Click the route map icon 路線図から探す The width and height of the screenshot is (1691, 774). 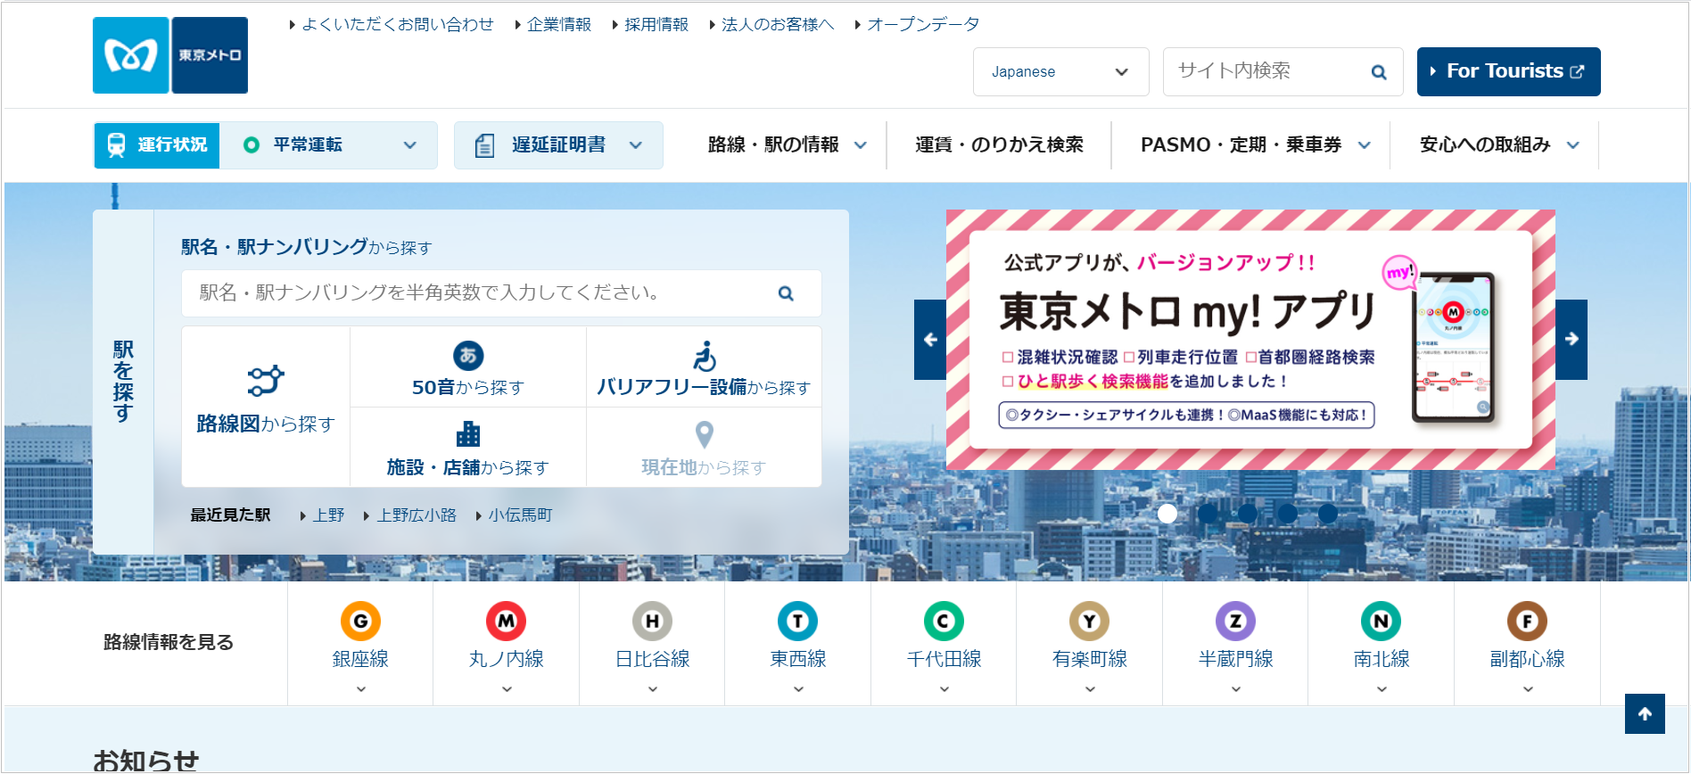coord(266,381)
